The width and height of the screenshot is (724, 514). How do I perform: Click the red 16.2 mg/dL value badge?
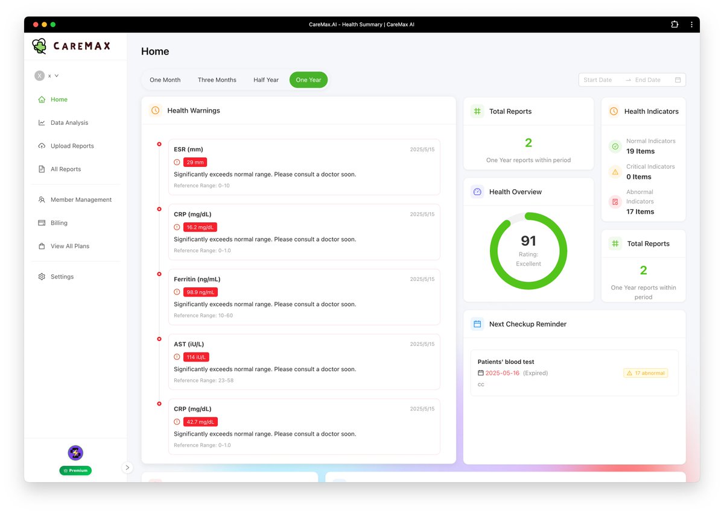click(x=200, y=227)
